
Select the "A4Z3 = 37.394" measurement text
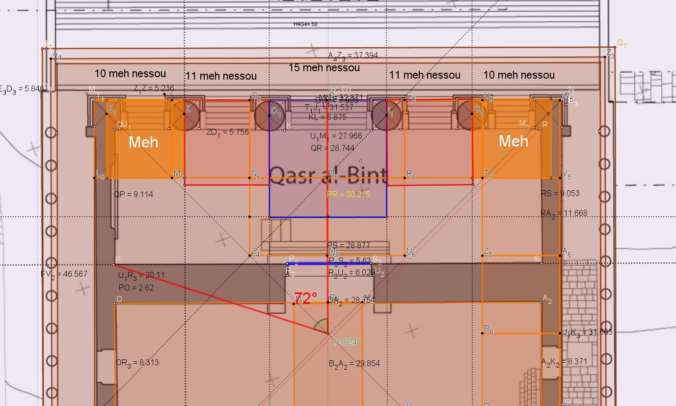[x=353, y=56]
